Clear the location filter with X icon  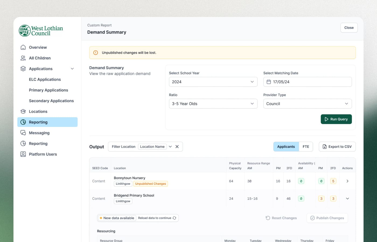[x=177, y=147]
